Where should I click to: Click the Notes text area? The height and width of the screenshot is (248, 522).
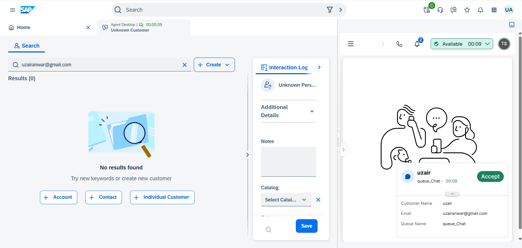click(x=288, y=162)
